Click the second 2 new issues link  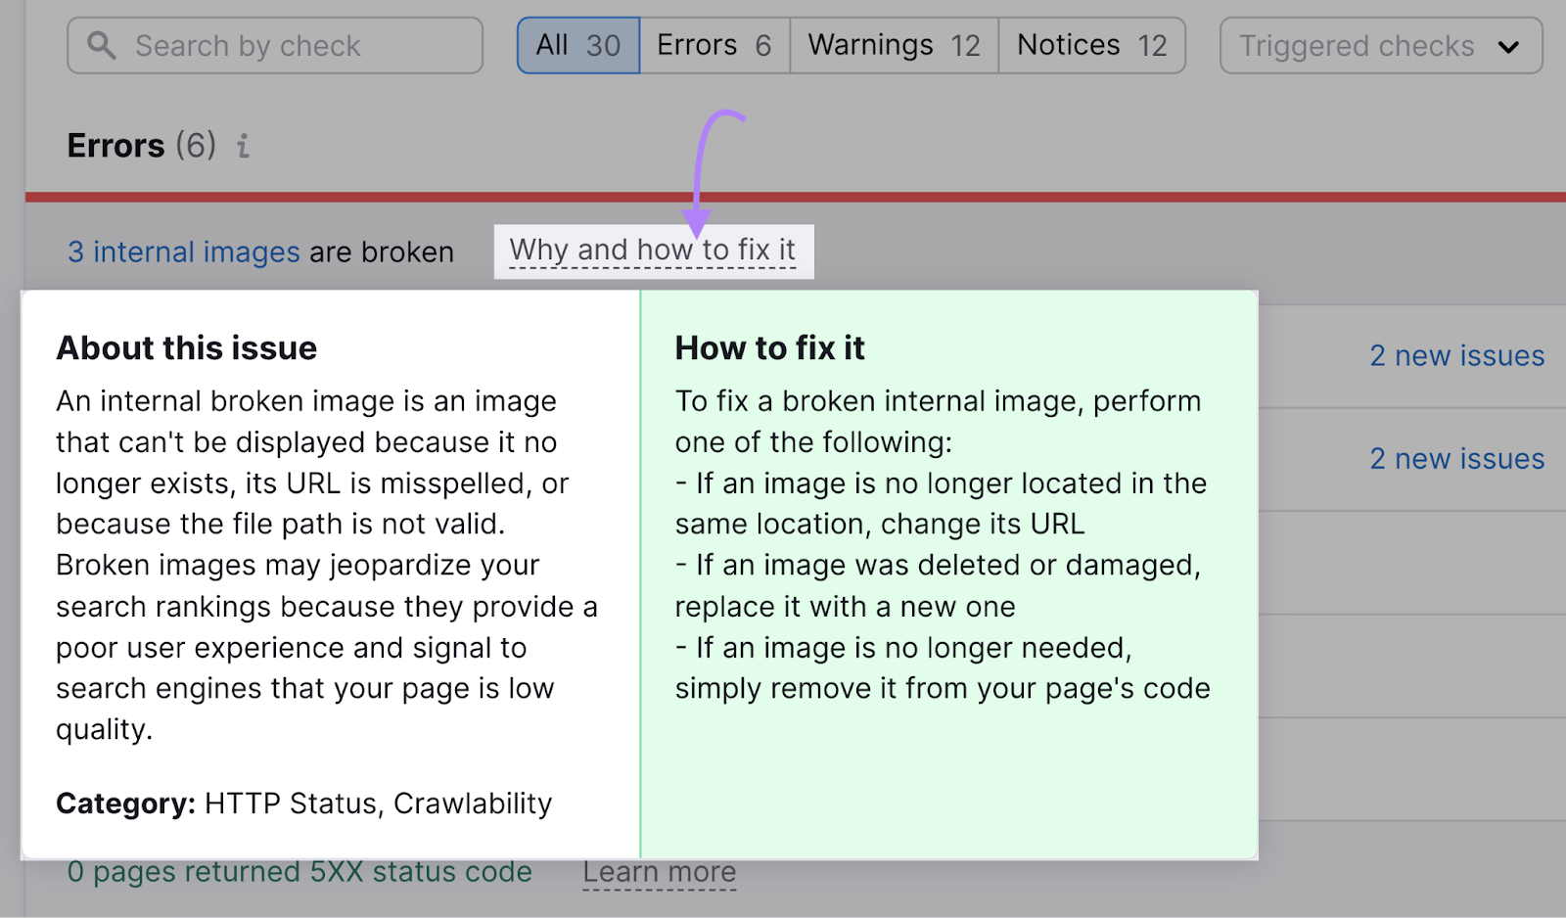click(x=1456, y=458)
